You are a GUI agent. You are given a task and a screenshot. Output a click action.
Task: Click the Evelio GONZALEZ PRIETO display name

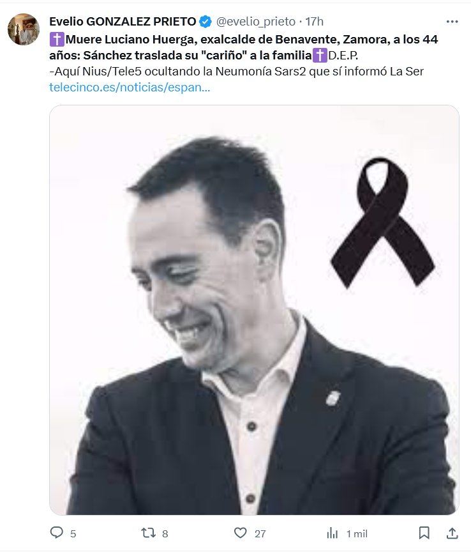point(123,22)
